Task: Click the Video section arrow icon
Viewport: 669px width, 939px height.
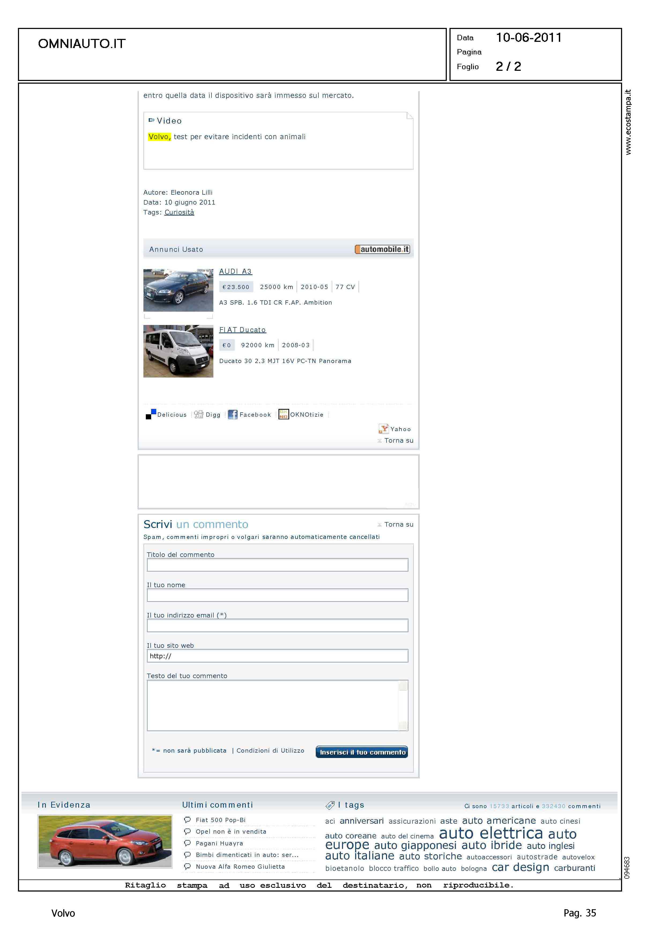Action: [151, 120]
